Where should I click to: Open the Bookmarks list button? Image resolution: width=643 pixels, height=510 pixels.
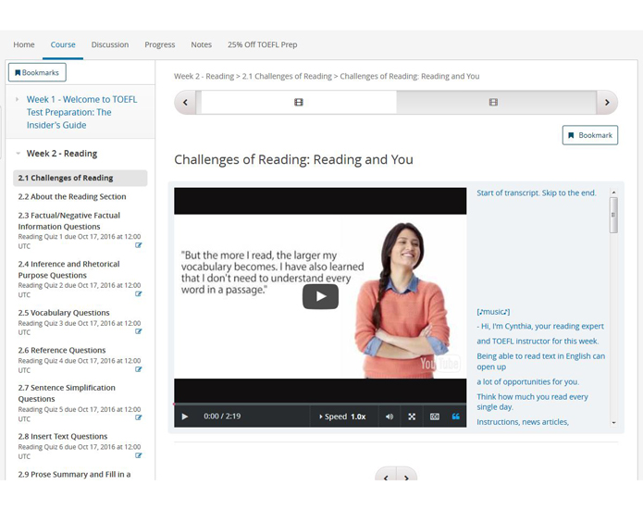coord(37,72)
